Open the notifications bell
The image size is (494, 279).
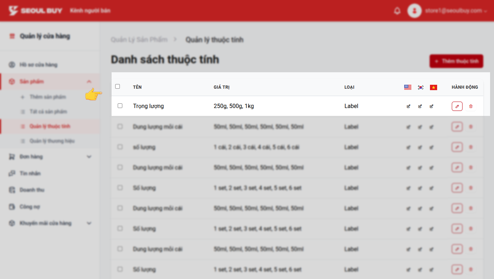pos(397,11)
